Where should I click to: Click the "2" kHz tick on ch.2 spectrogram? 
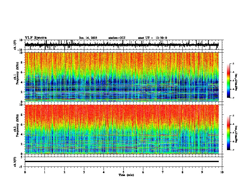[x=22, y=144]
